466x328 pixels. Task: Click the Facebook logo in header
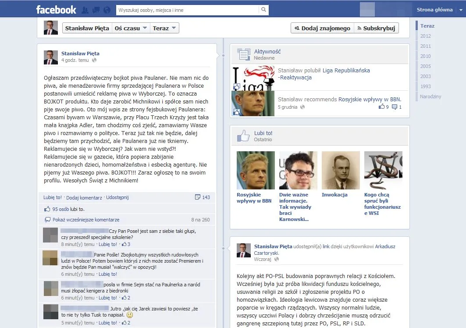tap(56, 9)
